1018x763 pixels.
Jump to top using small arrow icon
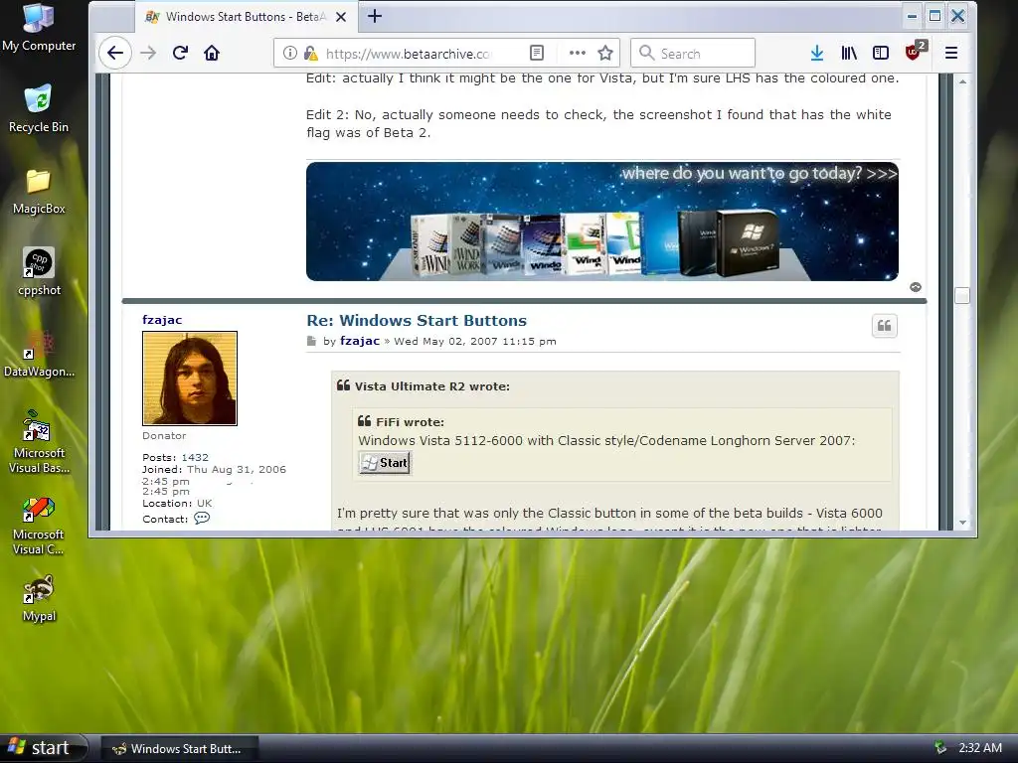point(916,287)
